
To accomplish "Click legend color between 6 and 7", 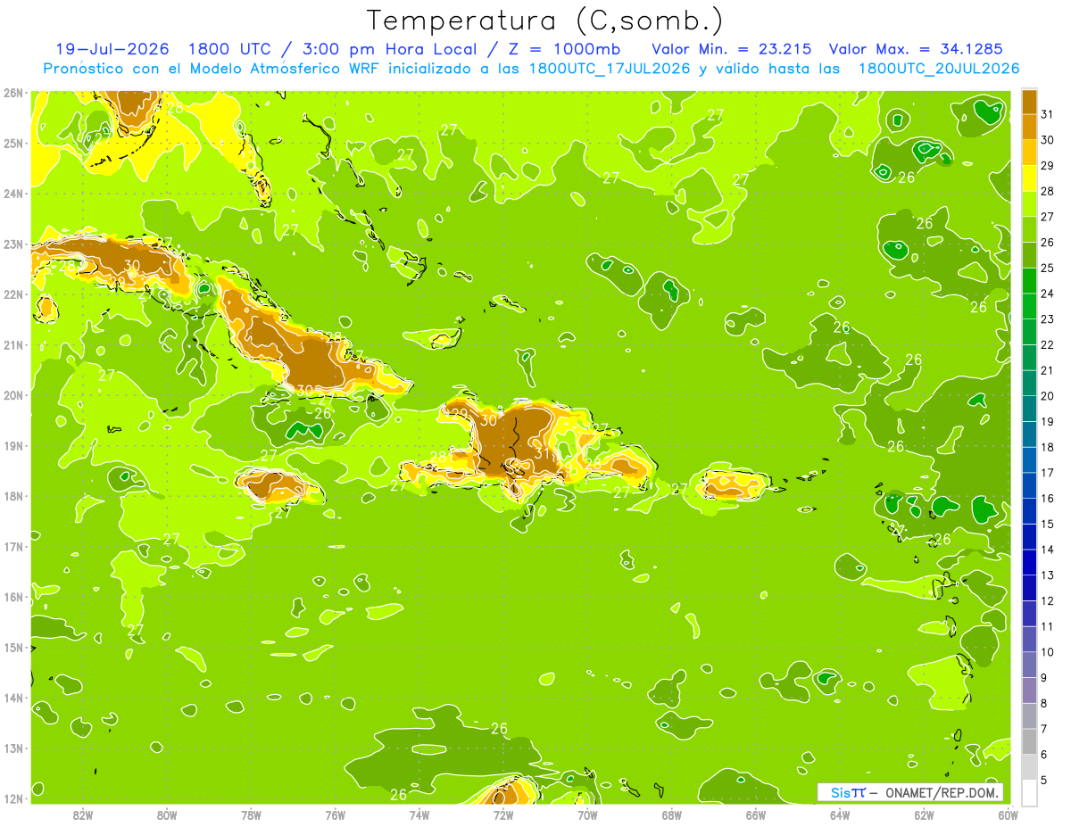I will pyautogui.click(x=1029, y=741).
